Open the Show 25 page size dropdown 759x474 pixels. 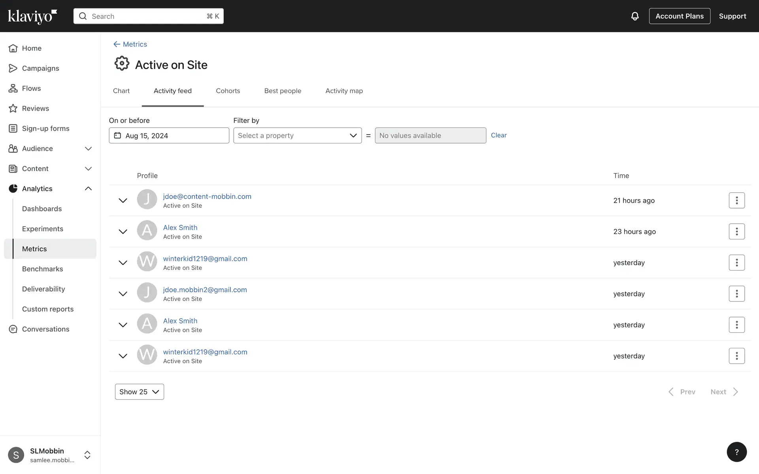(x=139, y=392)
